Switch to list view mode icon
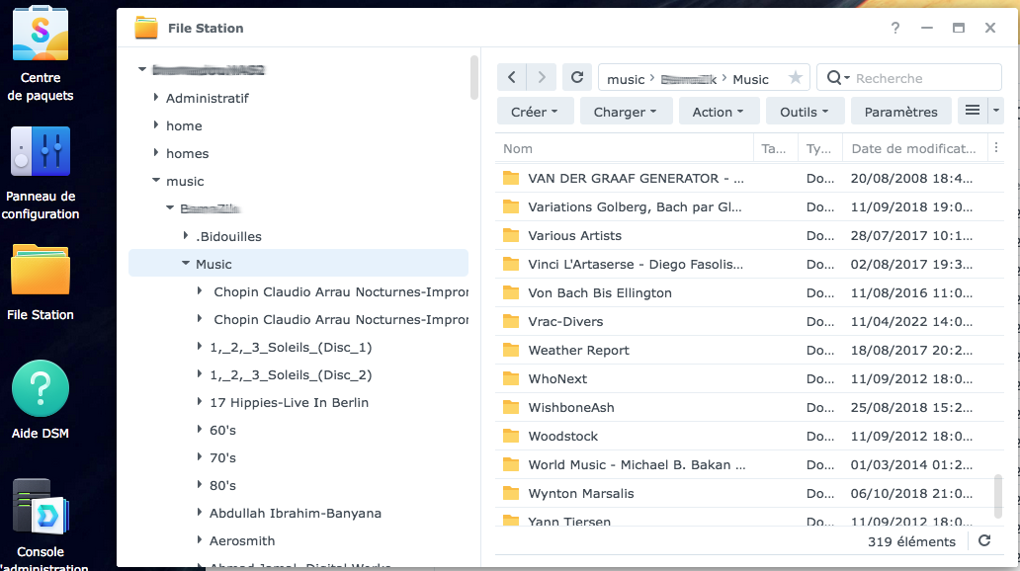1020x571 pixels. coord(973,112)
